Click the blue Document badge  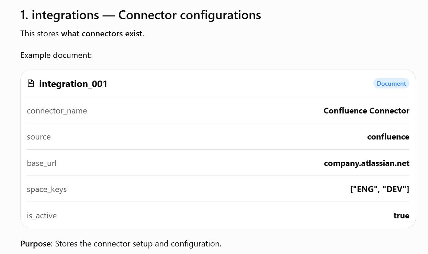point(391,84)
